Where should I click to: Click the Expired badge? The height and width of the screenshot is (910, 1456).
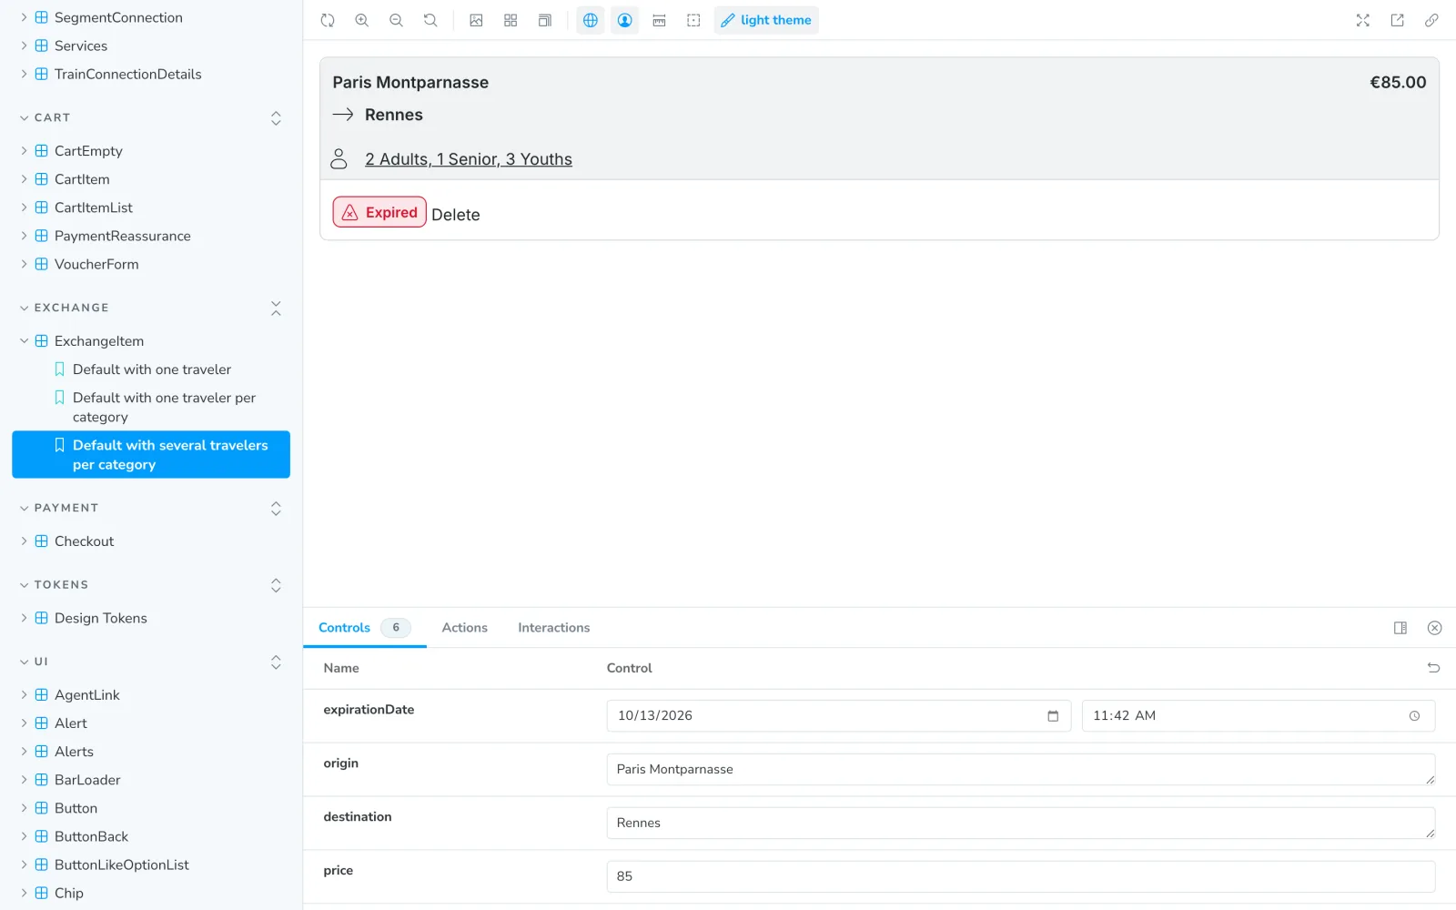coord(379,212)
